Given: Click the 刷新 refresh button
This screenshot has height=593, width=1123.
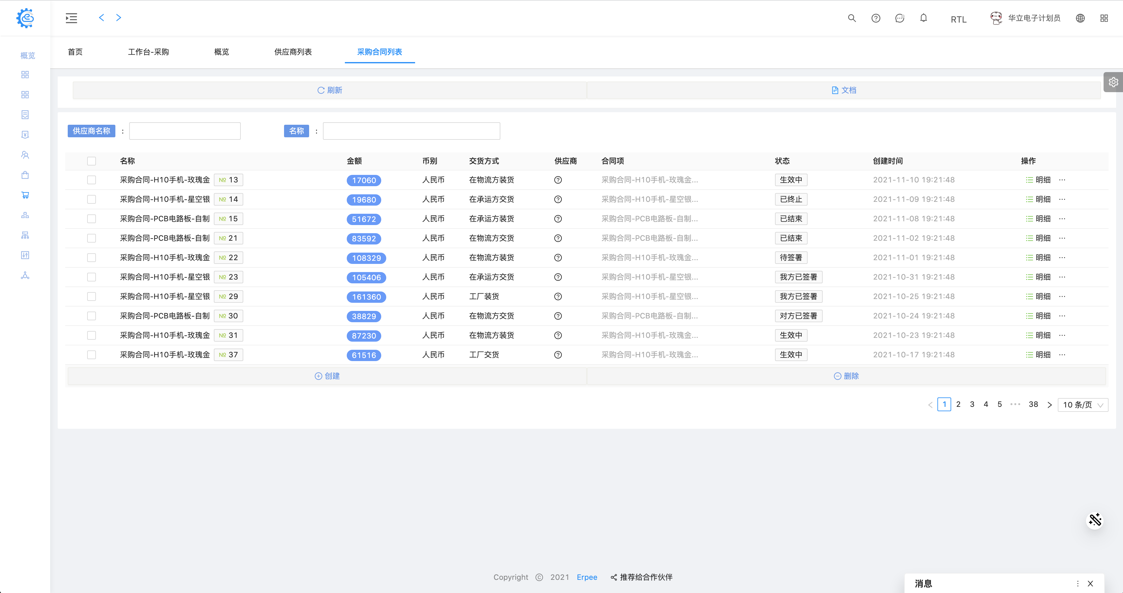Looking at the screenshot, I should click(x=330, y=90).
